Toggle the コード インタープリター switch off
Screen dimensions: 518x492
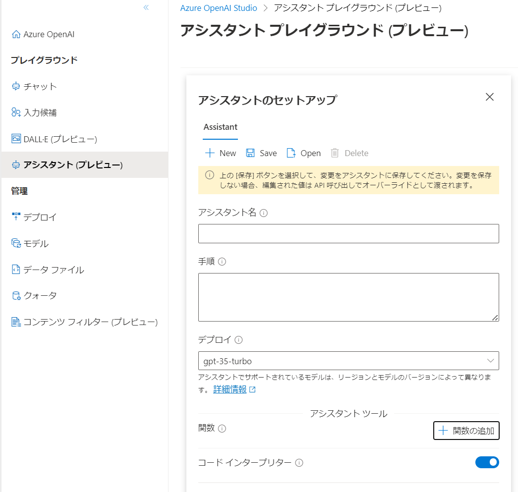(487, 462)
